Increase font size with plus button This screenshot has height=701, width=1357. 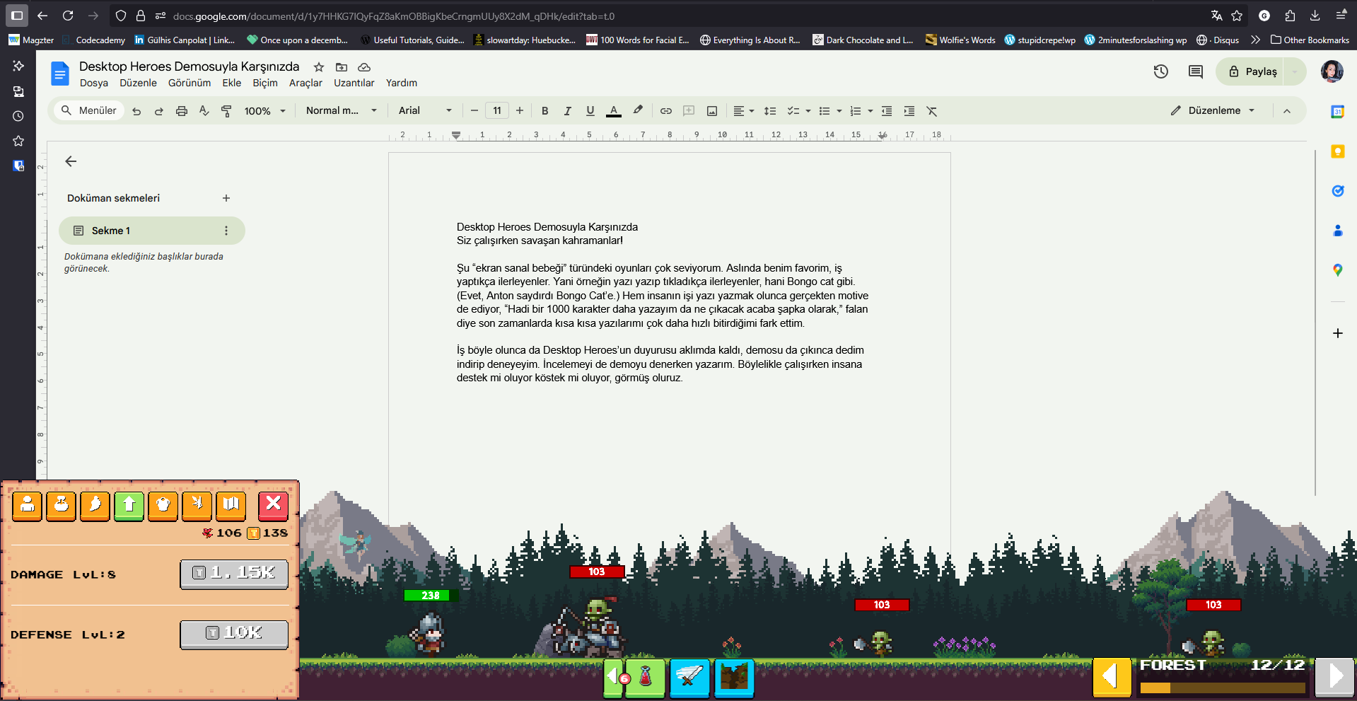click(520, 111)
